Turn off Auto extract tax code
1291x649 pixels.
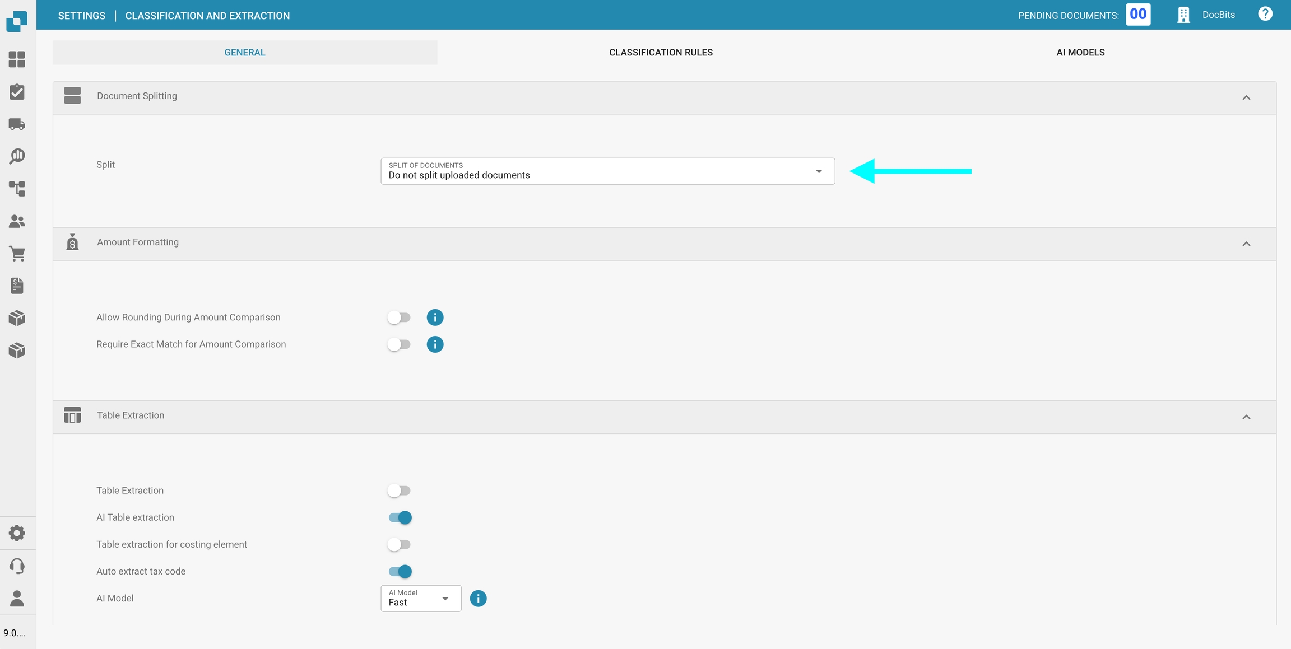(x=400, y=571)
